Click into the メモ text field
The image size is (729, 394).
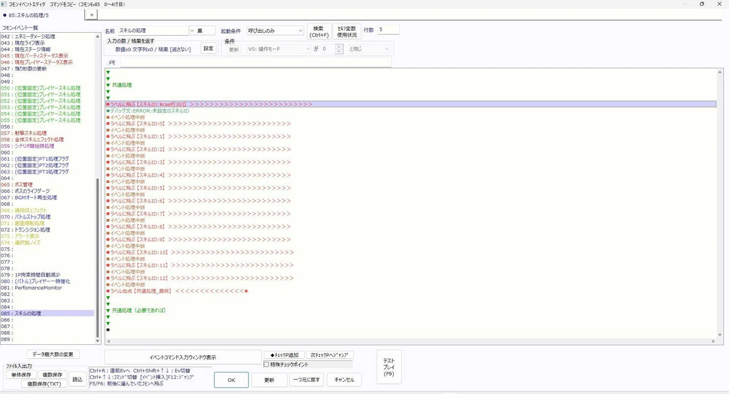pyautogui.click(x=255, y=62)
